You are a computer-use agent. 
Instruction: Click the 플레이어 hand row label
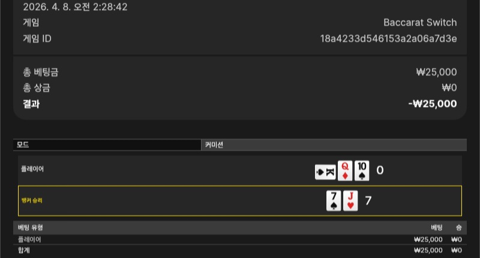pyautogui.click(x=32, y=169)
